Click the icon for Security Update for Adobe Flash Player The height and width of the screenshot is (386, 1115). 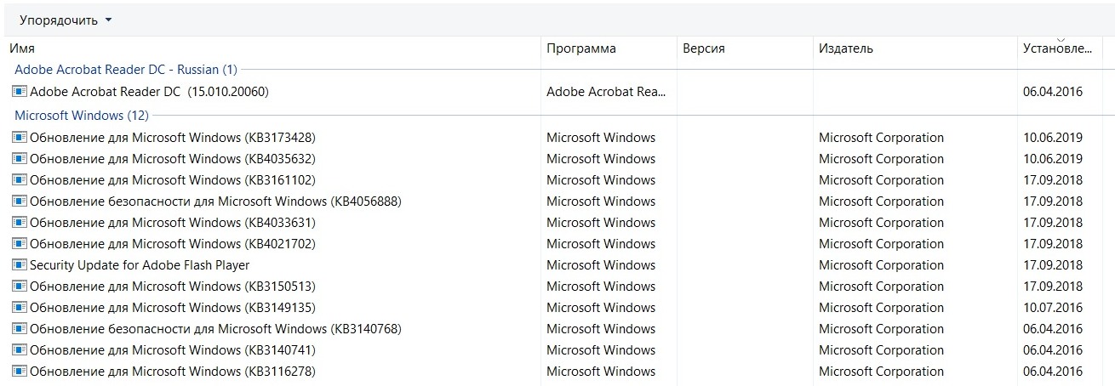point(20,264)
